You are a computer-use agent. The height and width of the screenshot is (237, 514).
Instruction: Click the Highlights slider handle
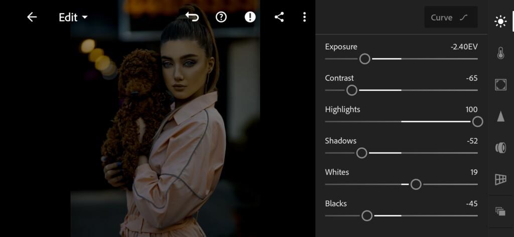(x=478, y=122)
